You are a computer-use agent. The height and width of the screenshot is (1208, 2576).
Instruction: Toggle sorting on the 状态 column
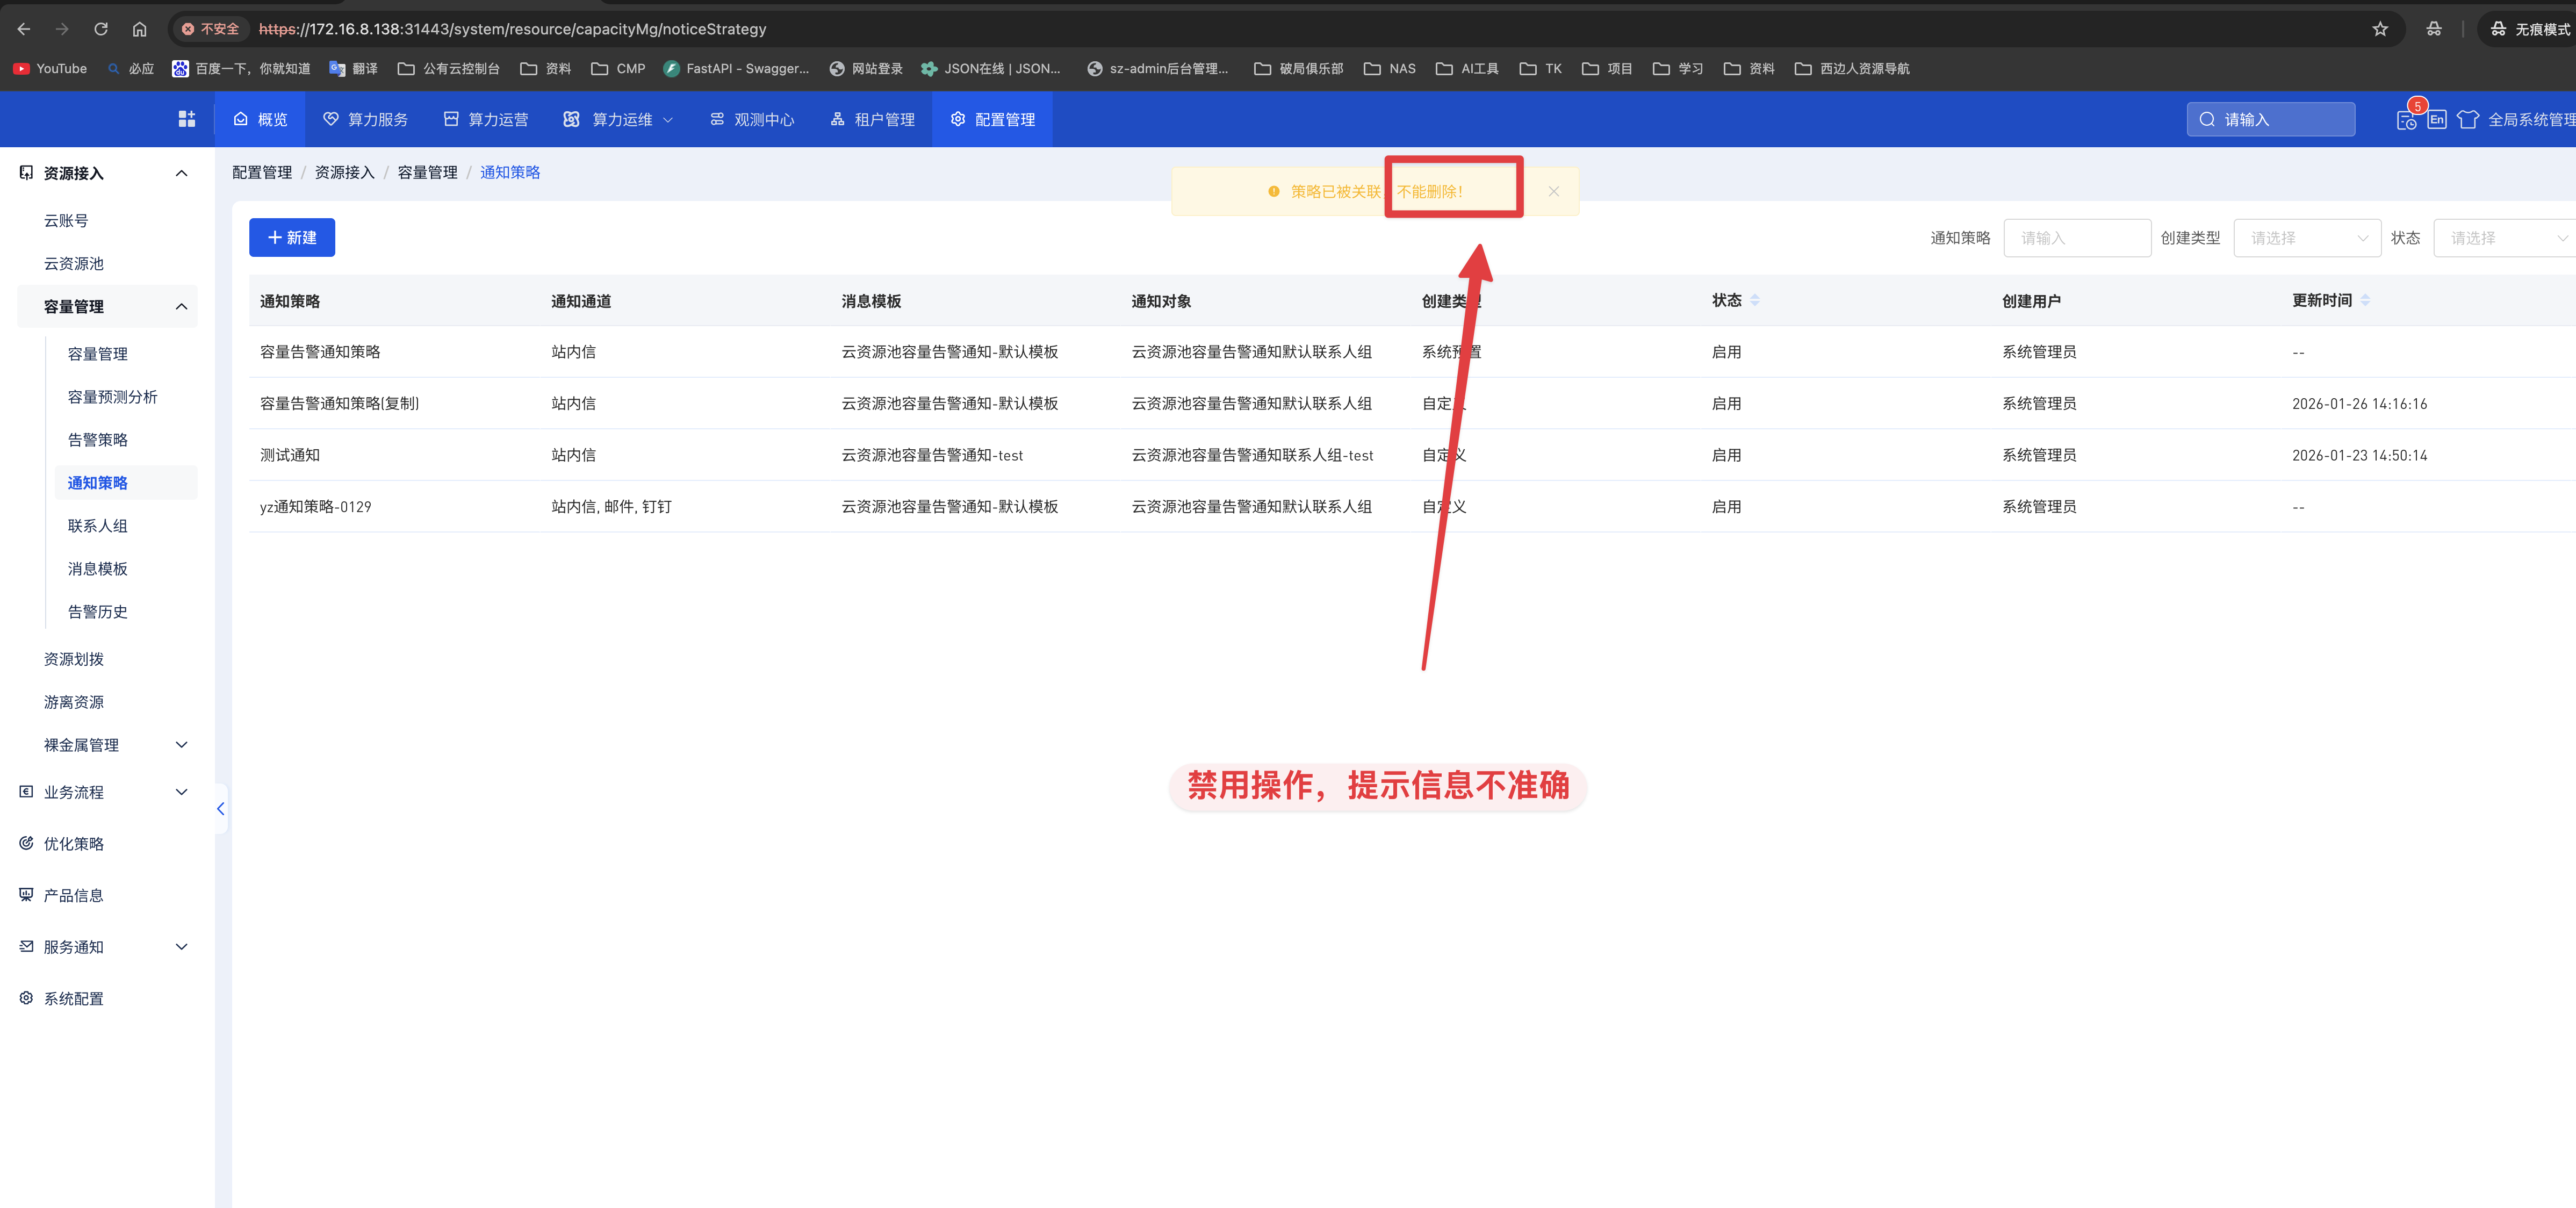tap(1755, 300)
